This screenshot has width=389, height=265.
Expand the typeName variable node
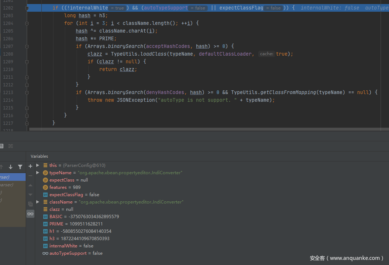(38, 172)
